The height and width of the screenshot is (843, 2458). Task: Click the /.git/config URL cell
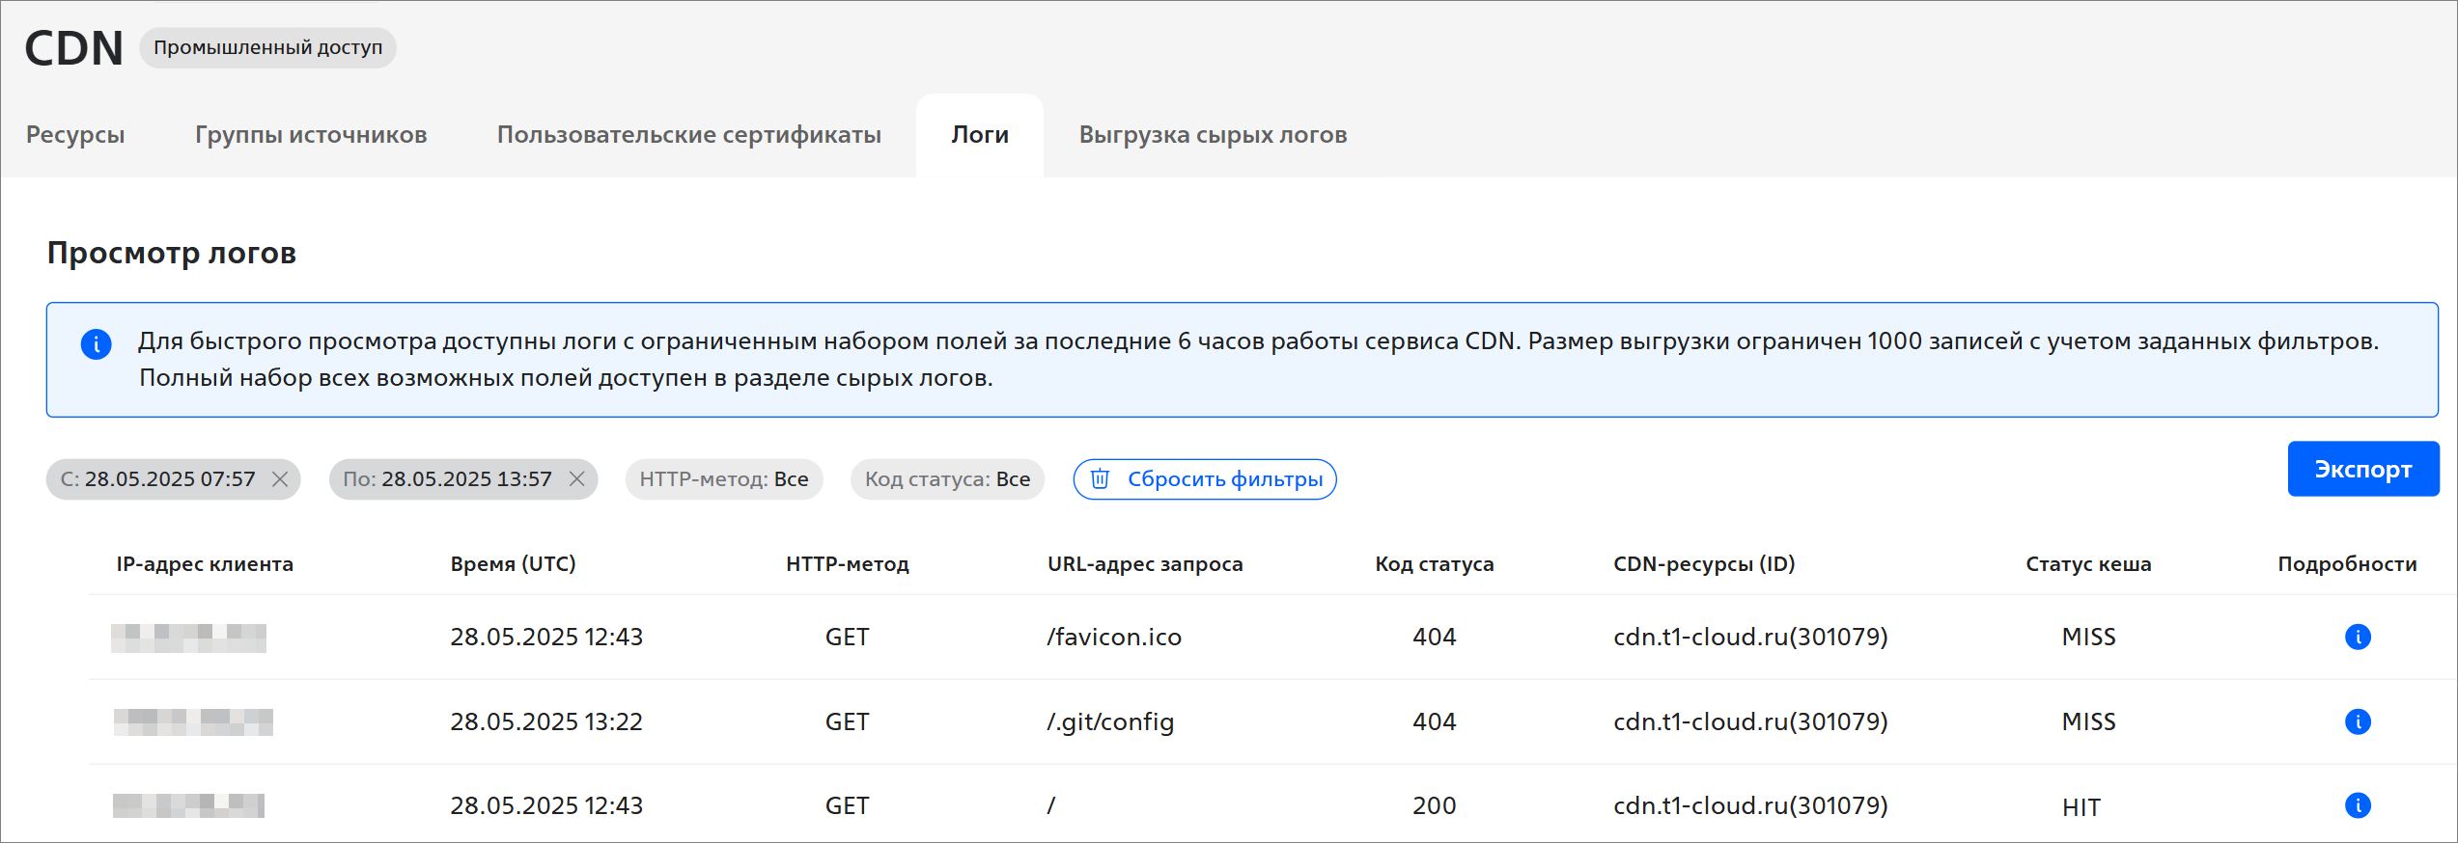[1110, 721]
